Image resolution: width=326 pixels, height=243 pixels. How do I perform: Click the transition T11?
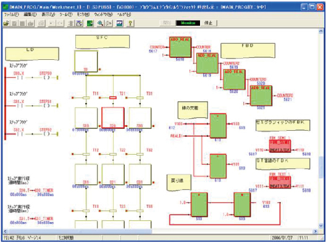click(x=86, y=97)
